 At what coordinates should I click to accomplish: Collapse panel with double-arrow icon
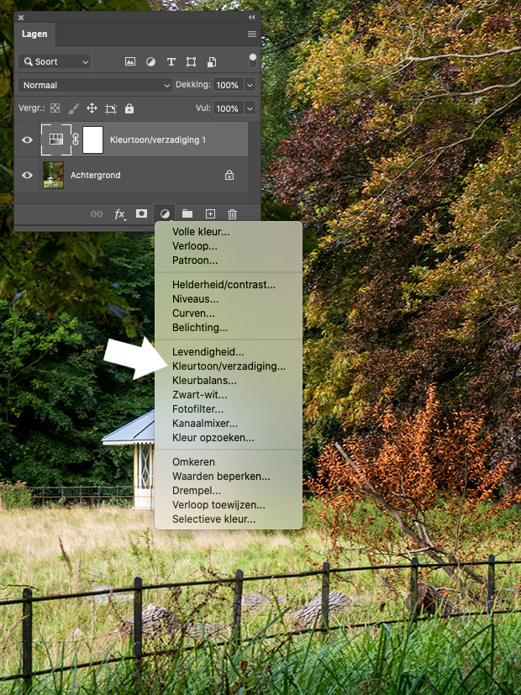(x=251, y=18)
